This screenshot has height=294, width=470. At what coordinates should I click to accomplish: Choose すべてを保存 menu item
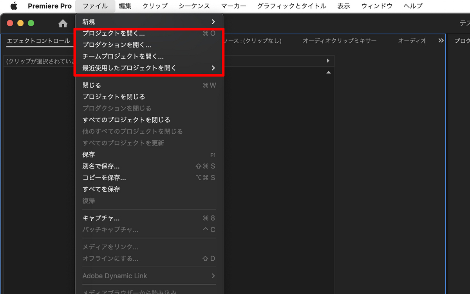tap(149, 189)
